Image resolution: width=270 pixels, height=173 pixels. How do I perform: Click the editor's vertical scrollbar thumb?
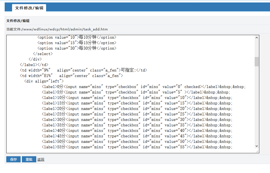[257, 62]
